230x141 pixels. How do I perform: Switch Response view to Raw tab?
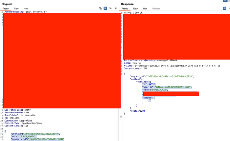click(x=135, y=9)
